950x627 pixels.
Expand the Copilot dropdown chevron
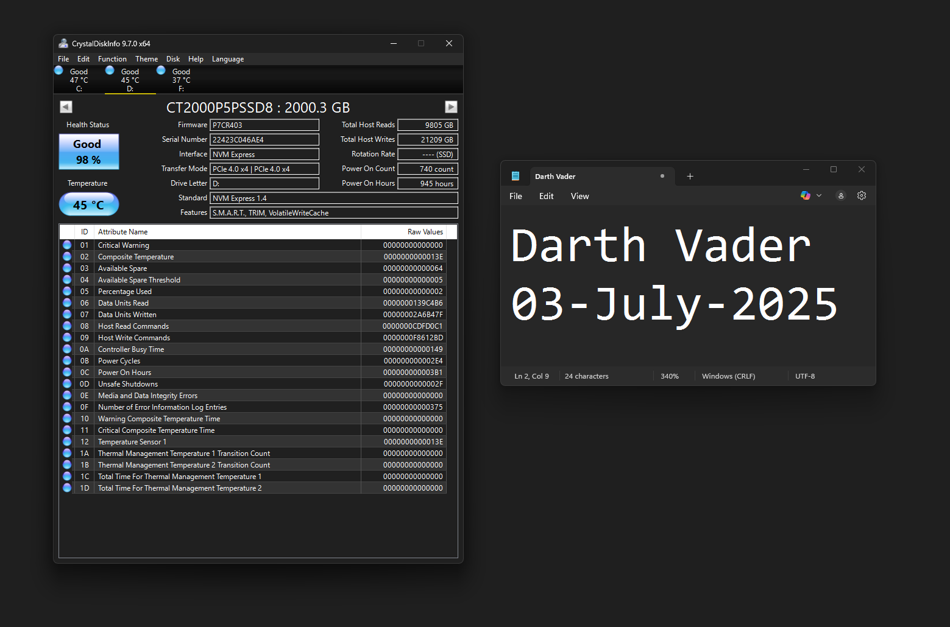click(x=819, y=196)
